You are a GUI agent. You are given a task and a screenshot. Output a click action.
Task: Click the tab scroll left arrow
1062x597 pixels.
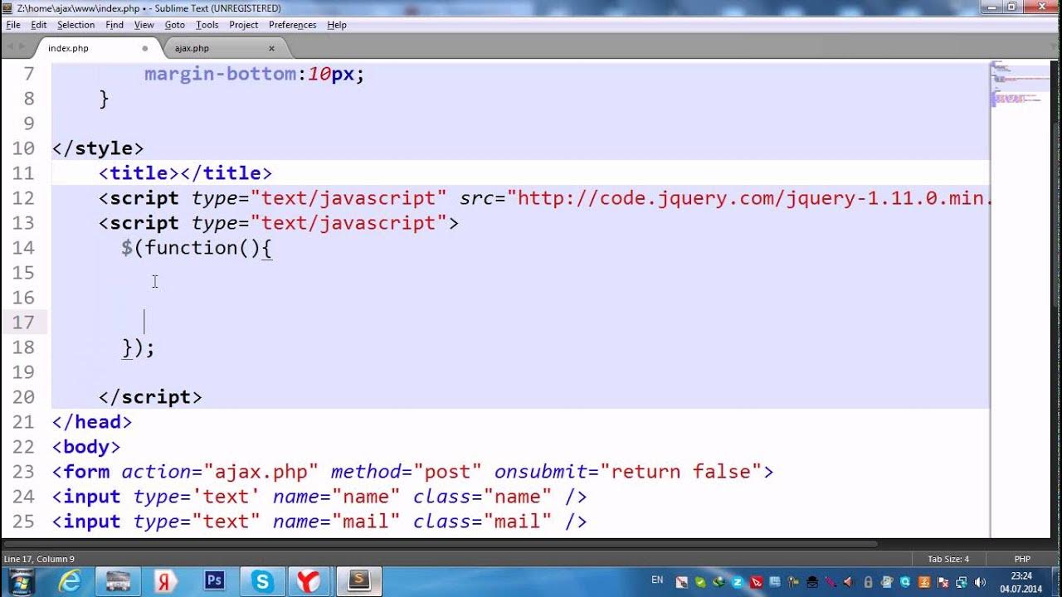pos(9,47)
